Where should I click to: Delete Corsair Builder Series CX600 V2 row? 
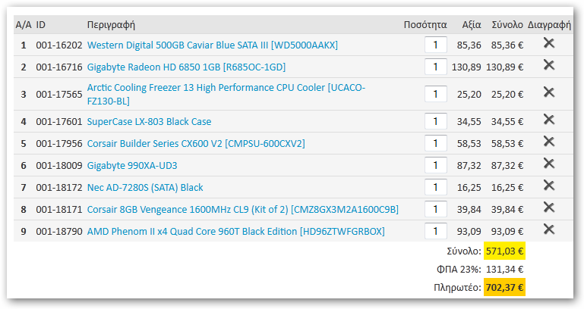click(548, 142)
